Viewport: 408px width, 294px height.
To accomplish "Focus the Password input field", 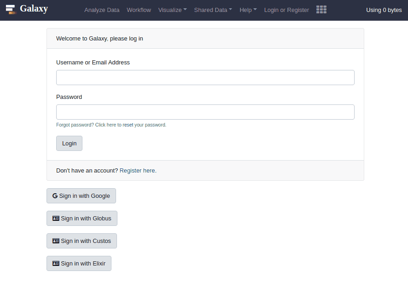I will (205, 112).
